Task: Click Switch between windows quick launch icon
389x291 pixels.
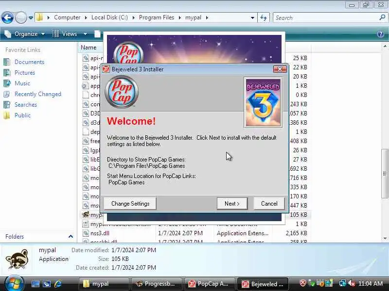Action: tap(47, 284)
